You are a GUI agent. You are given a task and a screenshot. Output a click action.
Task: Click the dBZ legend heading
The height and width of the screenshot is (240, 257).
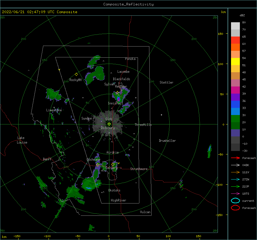coord(242,15)
